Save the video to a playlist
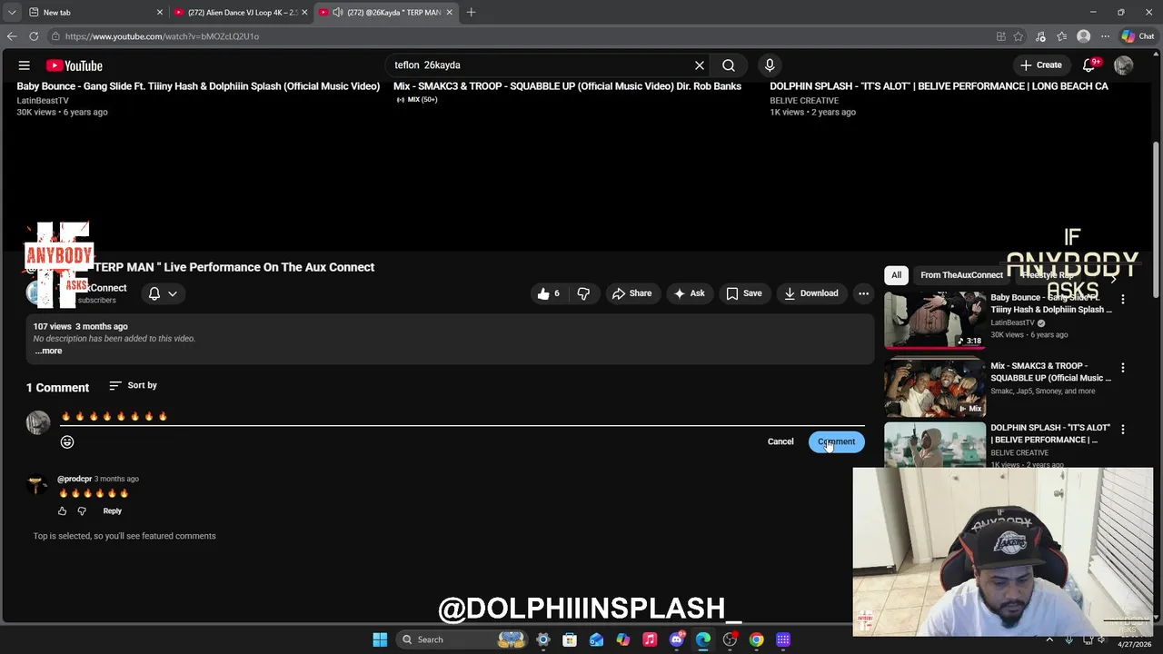 tap(743, 293)
